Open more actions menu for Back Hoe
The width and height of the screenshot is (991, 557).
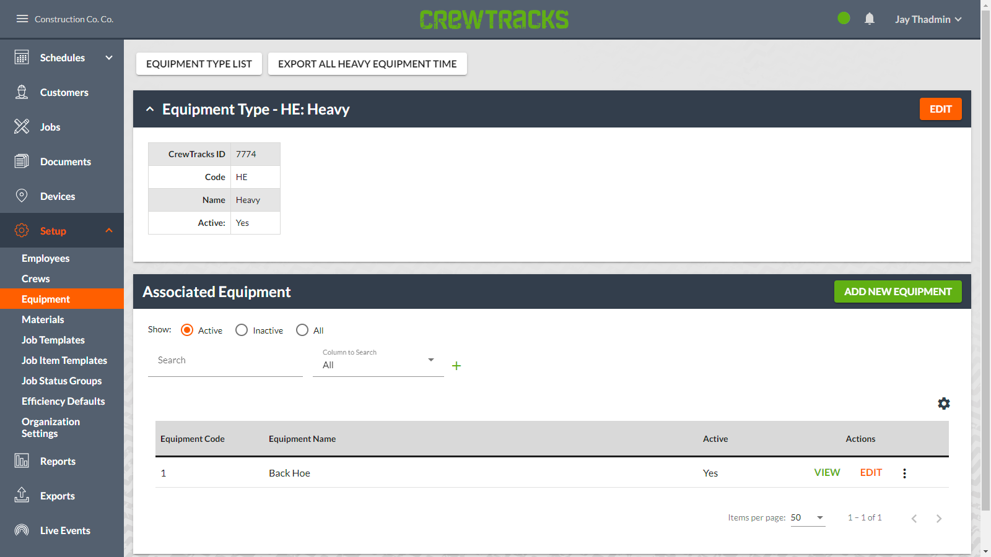pos(904,473)
